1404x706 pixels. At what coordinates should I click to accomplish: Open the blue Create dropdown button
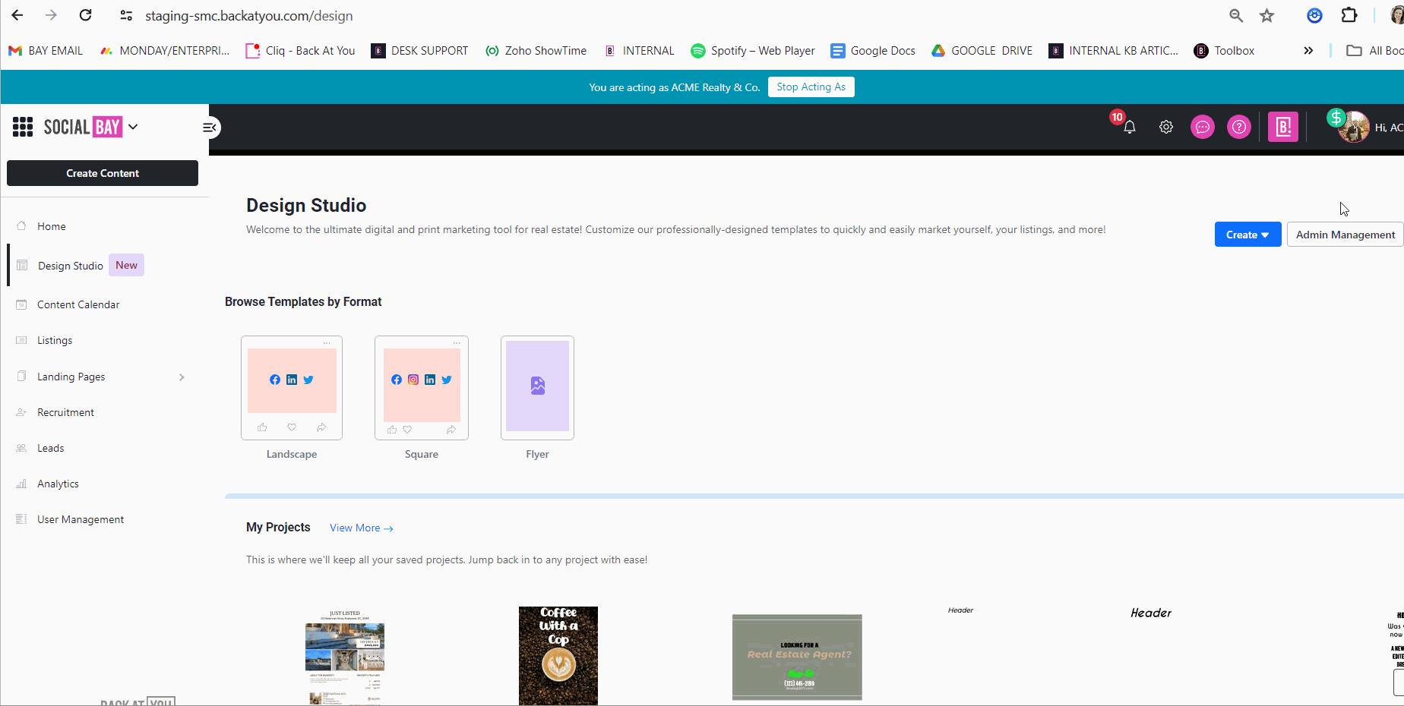click(1247, 235)
